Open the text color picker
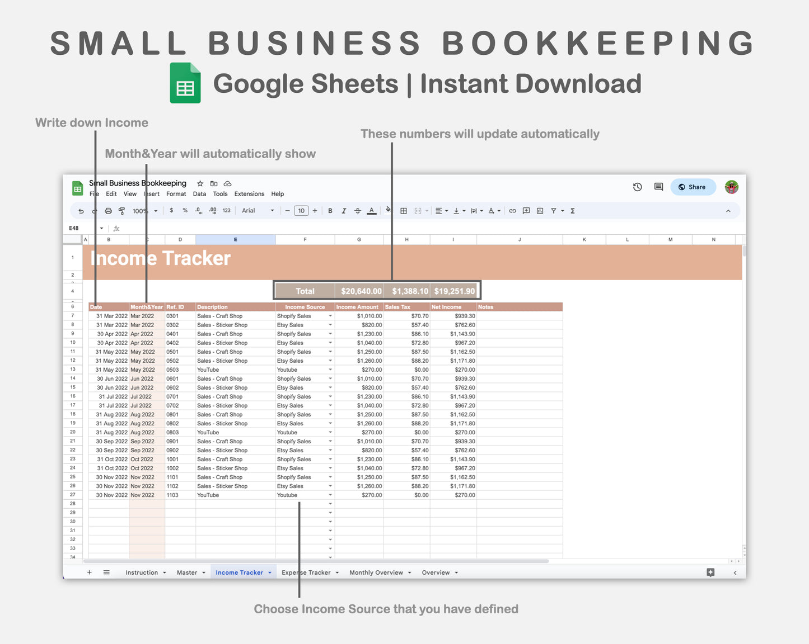Viewport: 809px width, 644px height. pyautogui.click(x=372, y=211)
